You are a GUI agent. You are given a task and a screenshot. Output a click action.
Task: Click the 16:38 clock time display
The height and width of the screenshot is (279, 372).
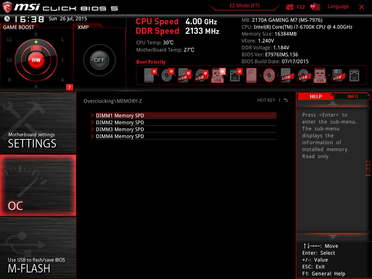29,19
